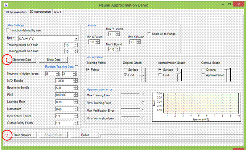Screen dimensions: 247x150
Task: Adjust Training points on Y axis spinner
Action: point(75,45)
